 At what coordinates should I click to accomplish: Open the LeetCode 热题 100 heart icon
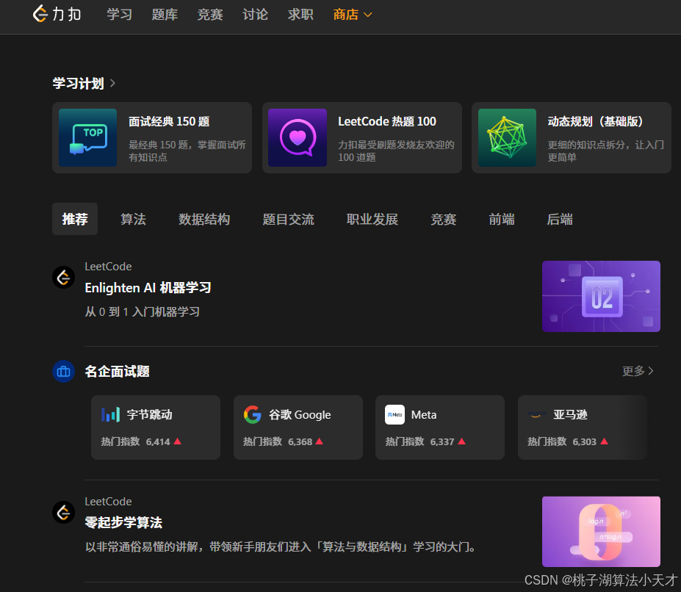click(x=298, y=137)
